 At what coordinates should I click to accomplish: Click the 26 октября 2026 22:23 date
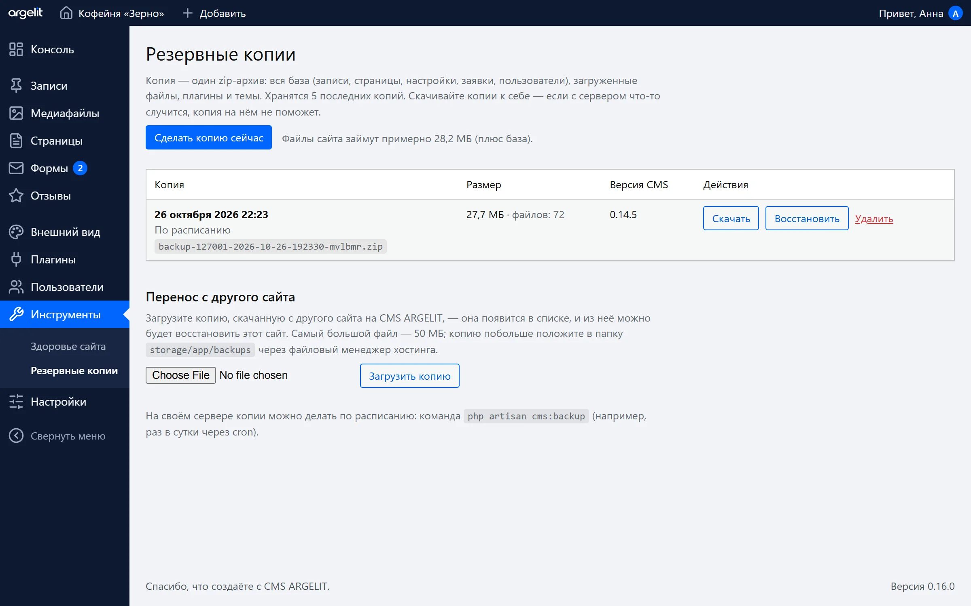[x=211, y=215]
